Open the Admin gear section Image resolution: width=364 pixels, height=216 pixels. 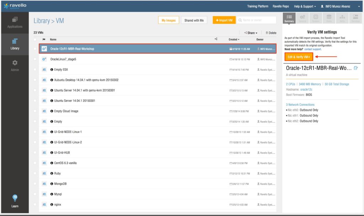coord(15,65)
